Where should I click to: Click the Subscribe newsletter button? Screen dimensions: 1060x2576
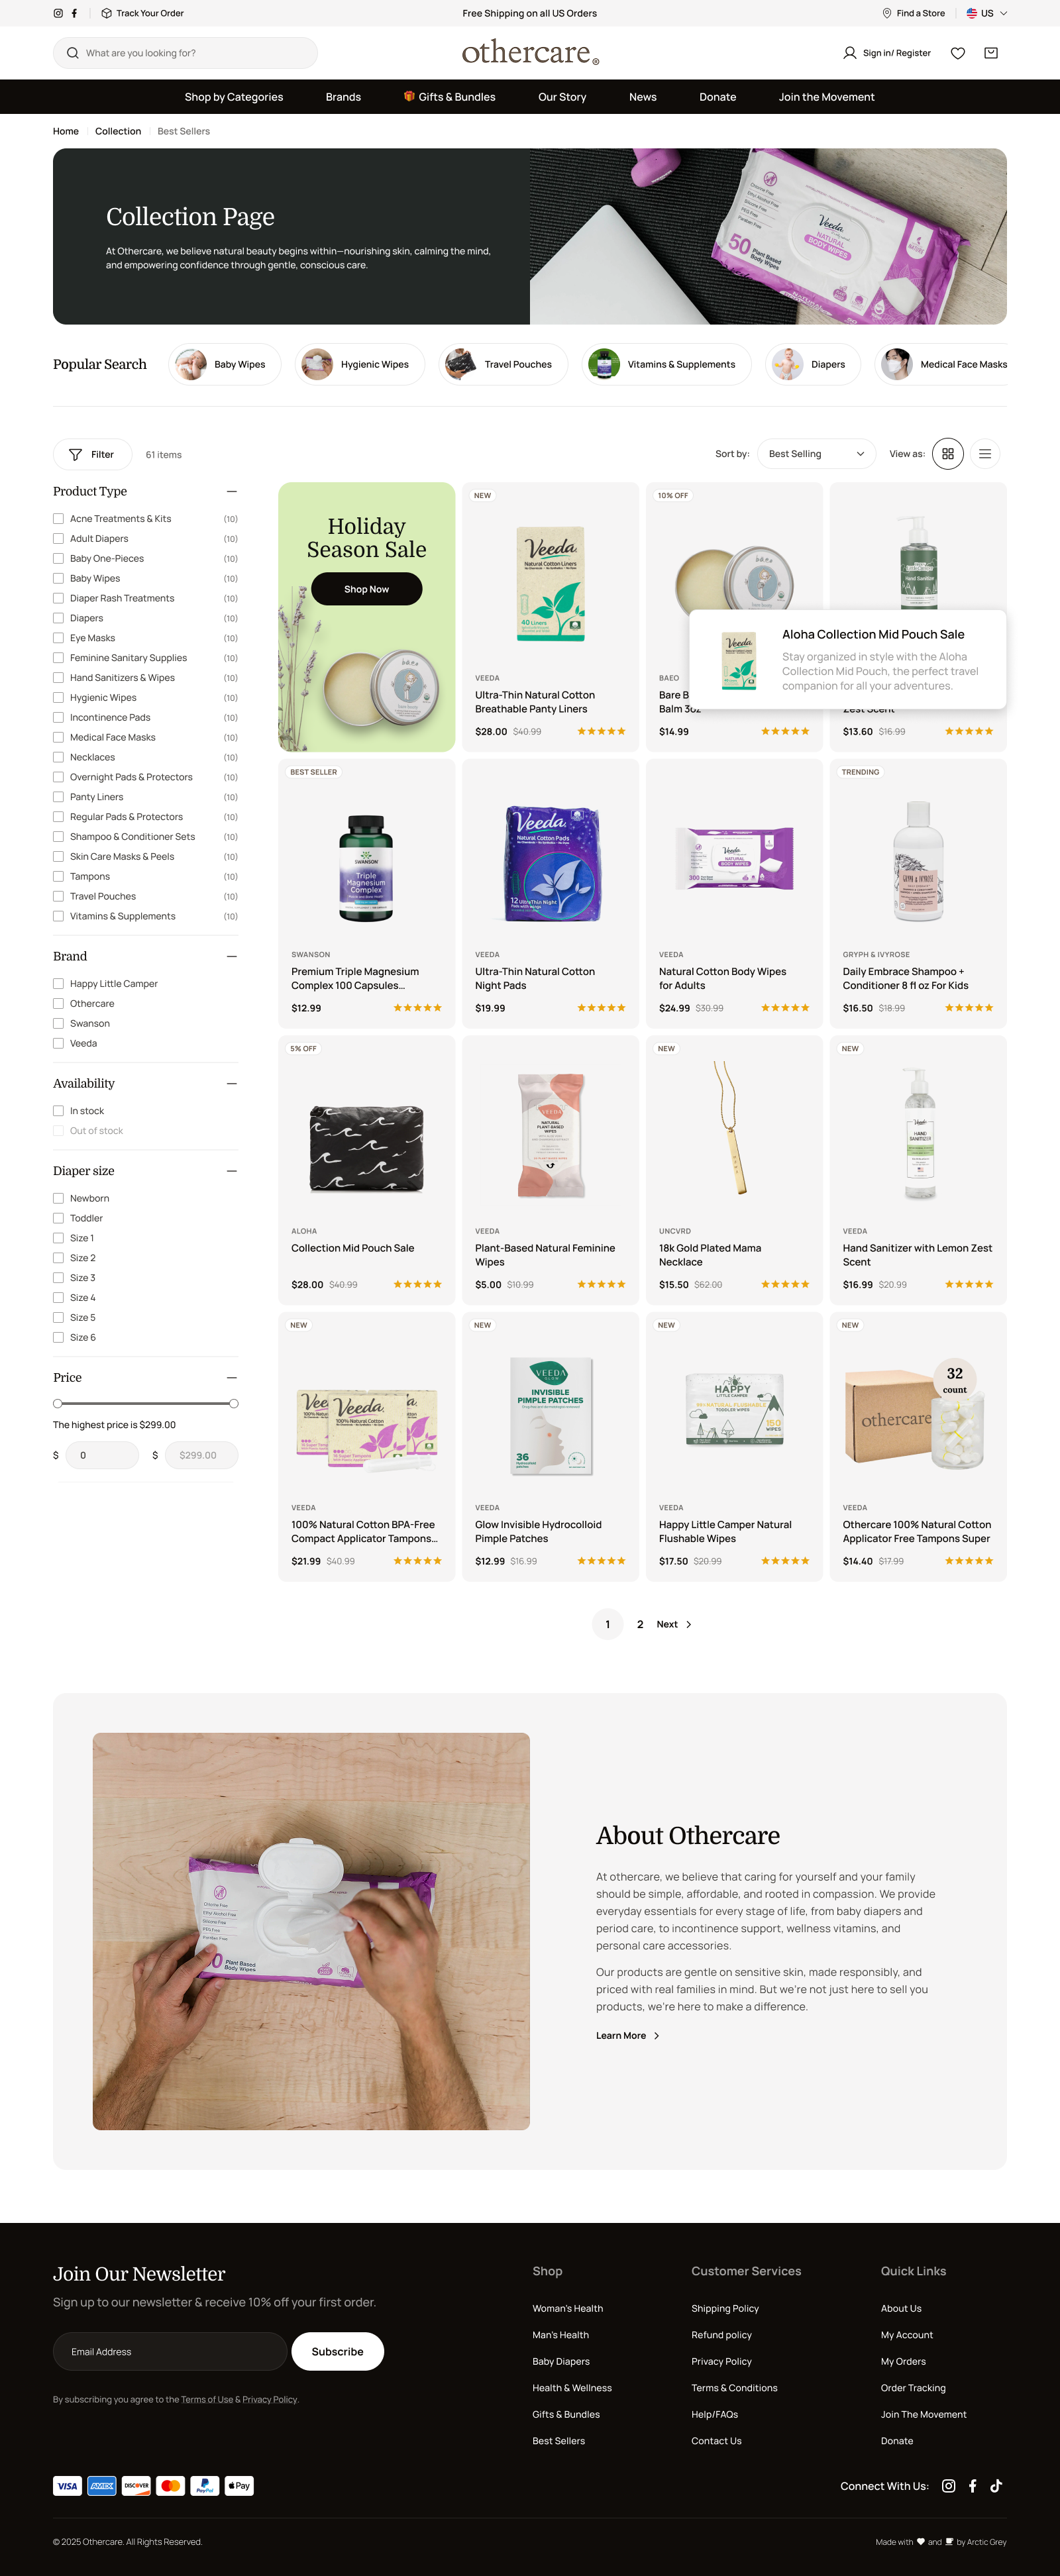(x=337, y=2351)
